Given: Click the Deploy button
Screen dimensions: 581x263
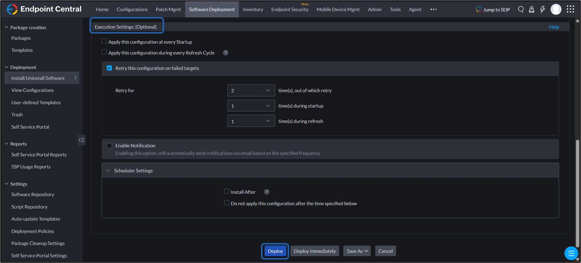Looking at the screenshot, I should click(x=275, y=251).
